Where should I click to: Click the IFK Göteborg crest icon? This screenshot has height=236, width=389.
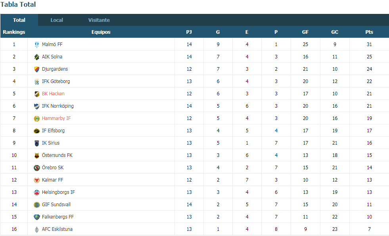point(37,81)
